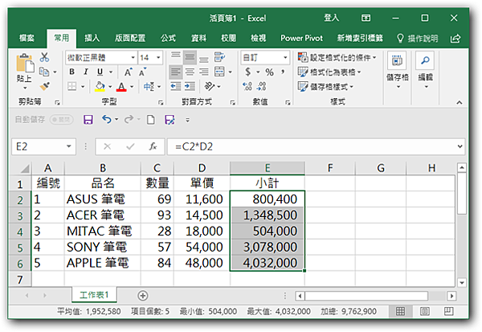Image resolution: width=482 pixels, height=332 pixels.
Task: Expand the formula bar chevron
Action: click(x=460, y=146)
